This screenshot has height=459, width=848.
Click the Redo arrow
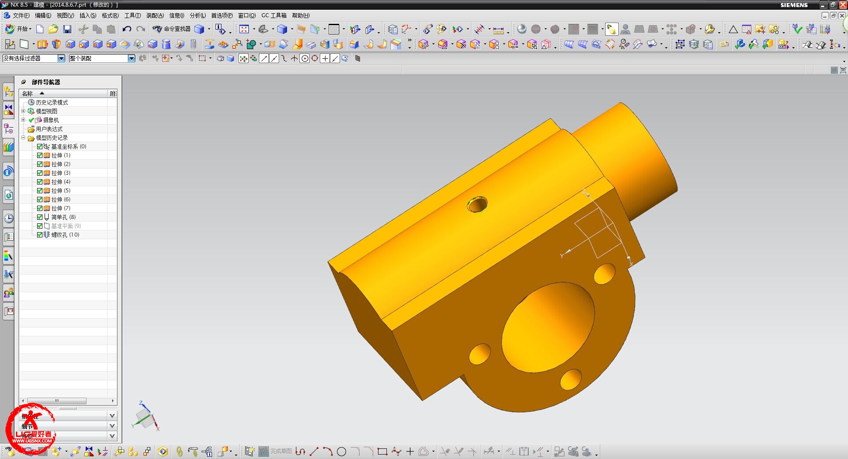pyautogui.click(x=140, y=29)
